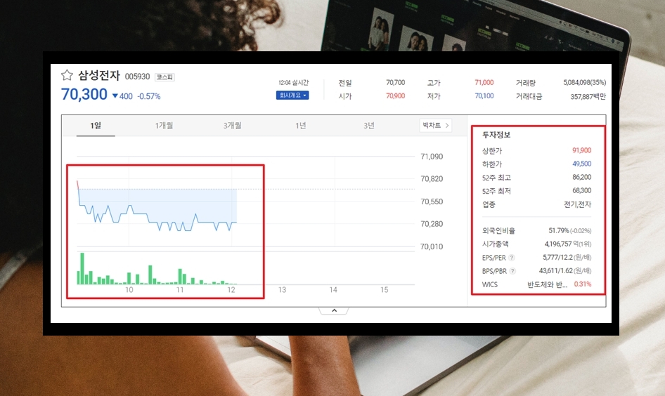Click the WICS sector 반도체와 반... link
This screenshot has height=396, width=665.
coord(547,284)
